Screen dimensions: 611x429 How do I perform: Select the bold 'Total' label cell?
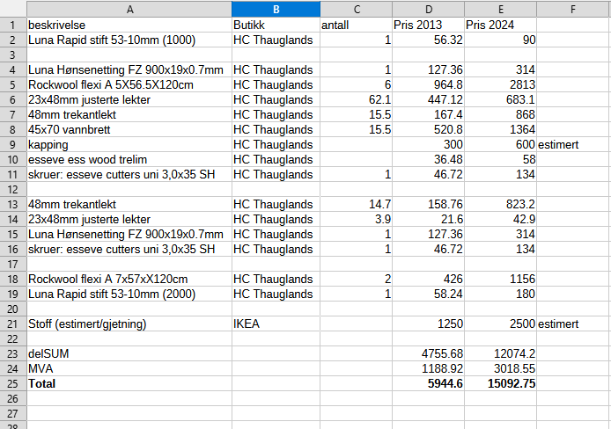[x=129, y=383]
